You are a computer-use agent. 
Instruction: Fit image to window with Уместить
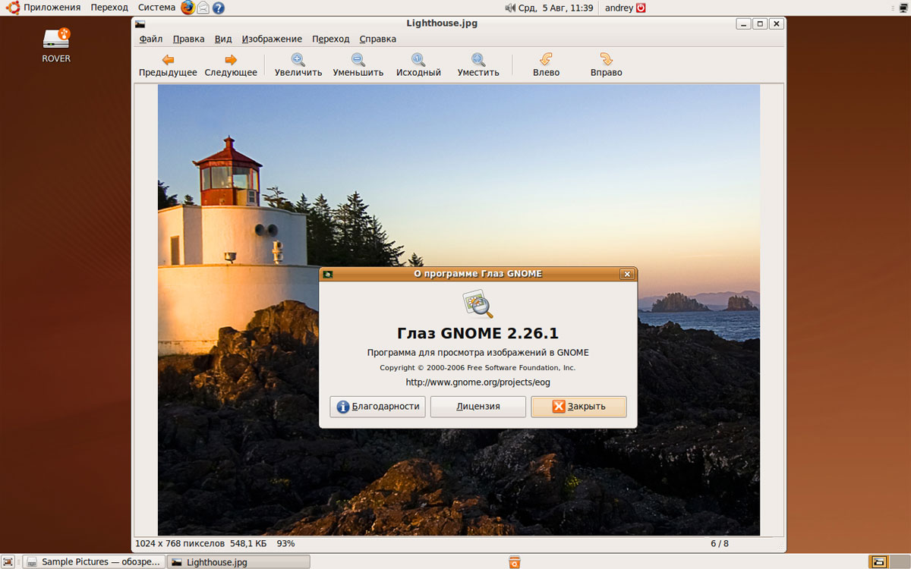478,64
